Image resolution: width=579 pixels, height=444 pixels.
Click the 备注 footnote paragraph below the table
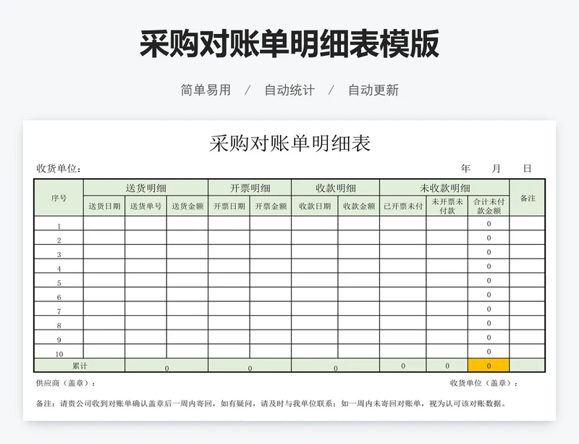coord(271,403)
